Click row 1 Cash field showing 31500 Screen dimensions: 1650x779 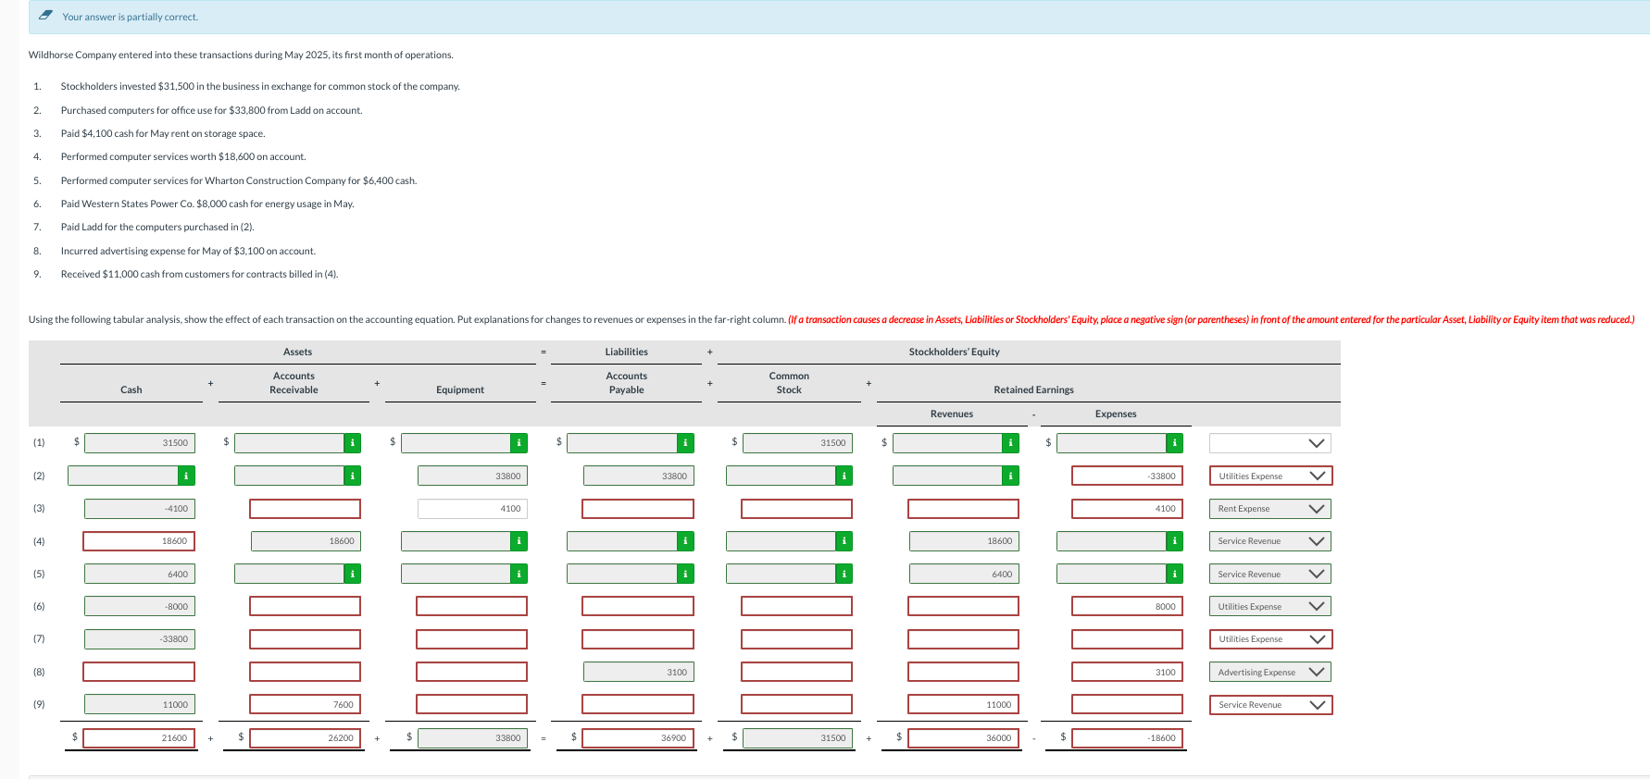coord(140,443)
